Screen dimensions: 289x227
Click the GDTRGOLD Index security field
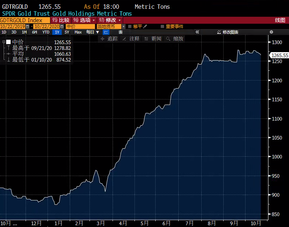(25, 20)
